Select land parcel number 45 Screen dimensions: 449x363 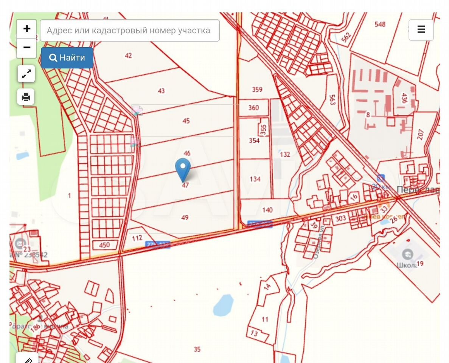pos(186,121)
